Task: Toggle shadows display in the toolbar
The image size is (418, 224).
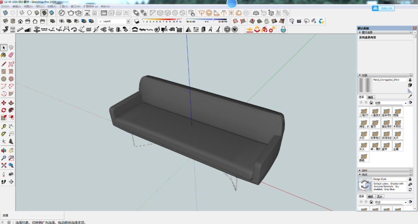Action: coord(136,20)
